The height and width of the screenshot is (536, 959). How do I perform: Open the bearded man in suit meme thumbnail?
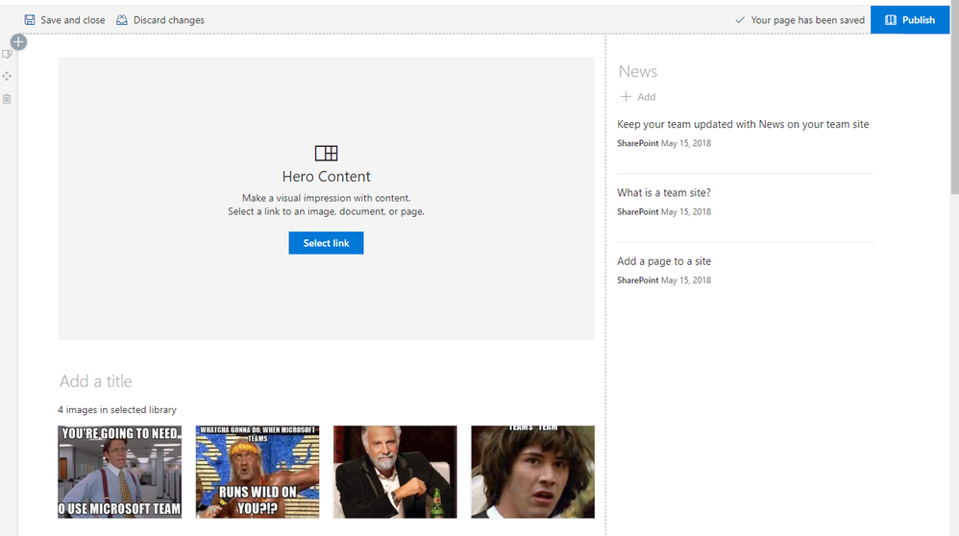395,472
